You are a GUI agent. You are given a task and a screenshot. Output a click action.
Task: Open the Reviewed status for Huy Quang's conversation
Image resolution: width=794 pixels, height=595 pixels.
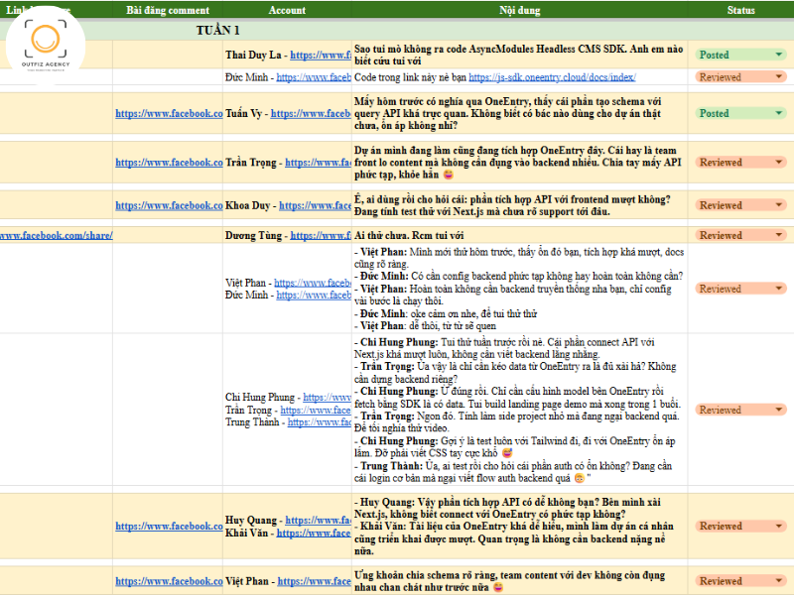(x=778, y=527)
